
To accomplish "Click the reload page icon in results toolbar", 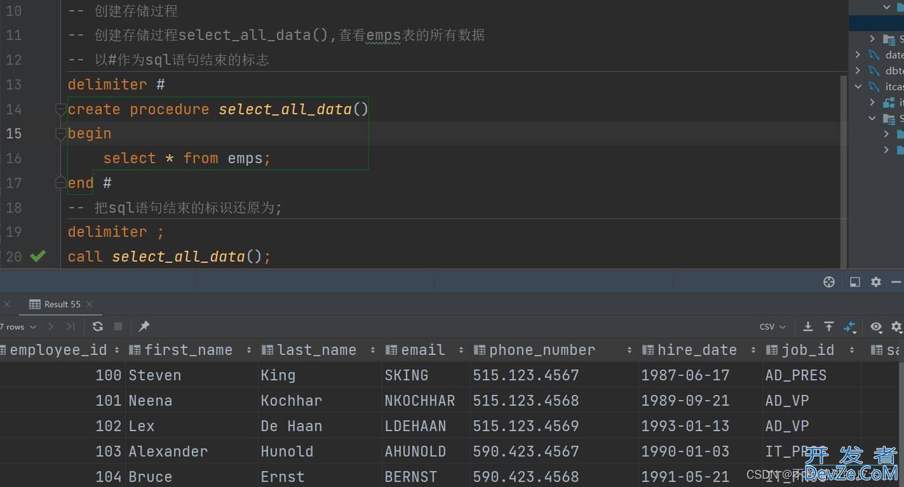I will point(98,326).
